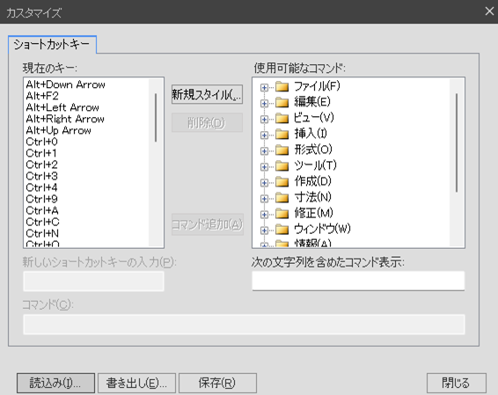
Task: Click the 編集(E) folder icon
Action: [x=282, y=102]
